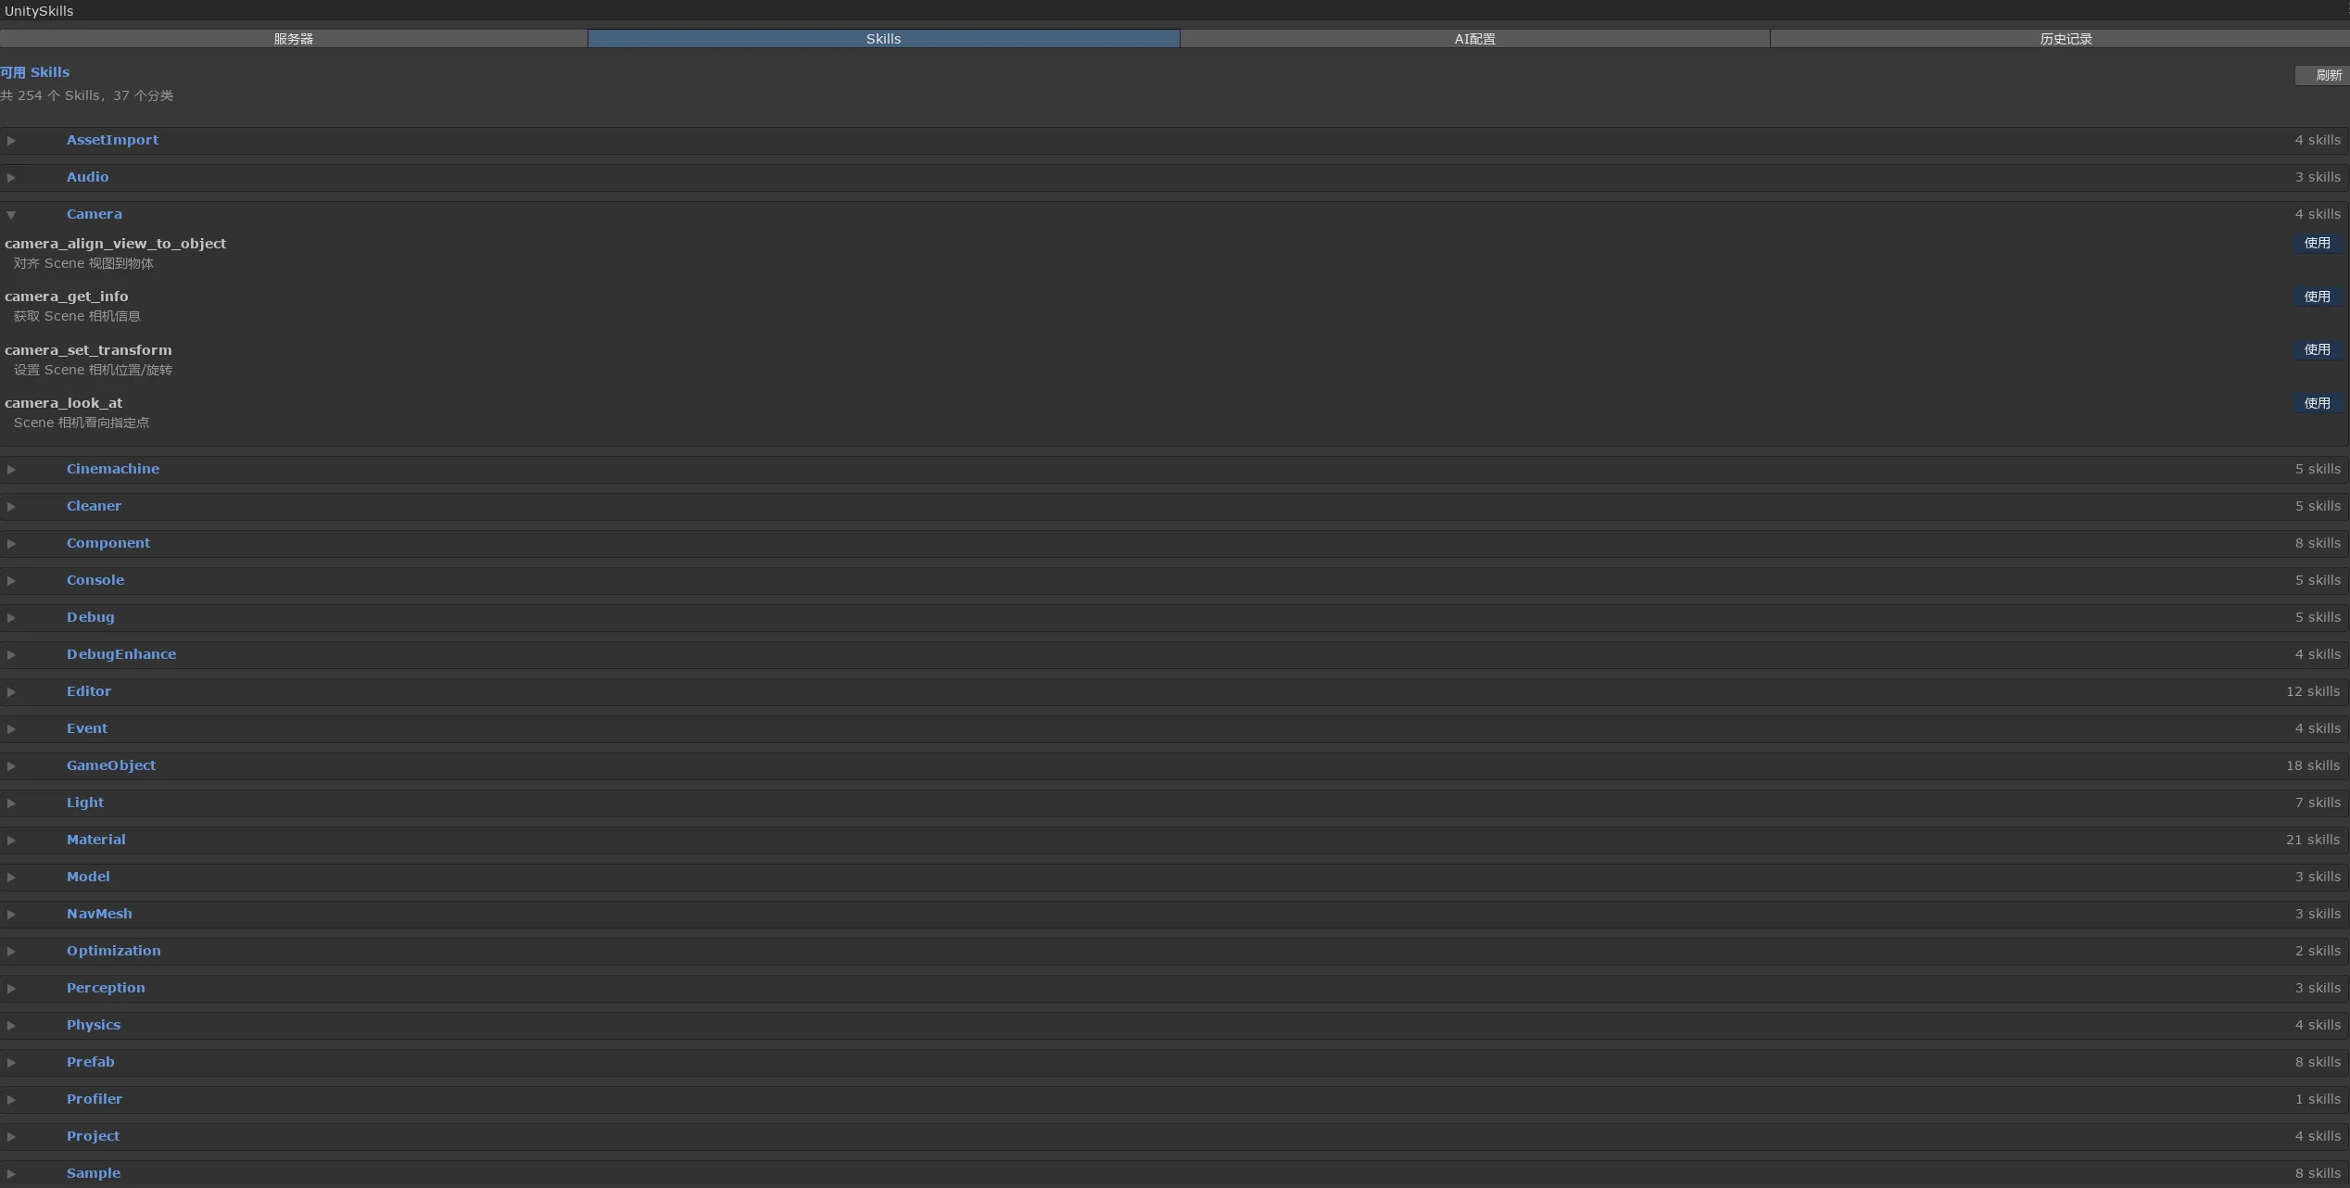Expand the Cinemachine disclosure triangle

pyautogui.click(x=11, y=470)
